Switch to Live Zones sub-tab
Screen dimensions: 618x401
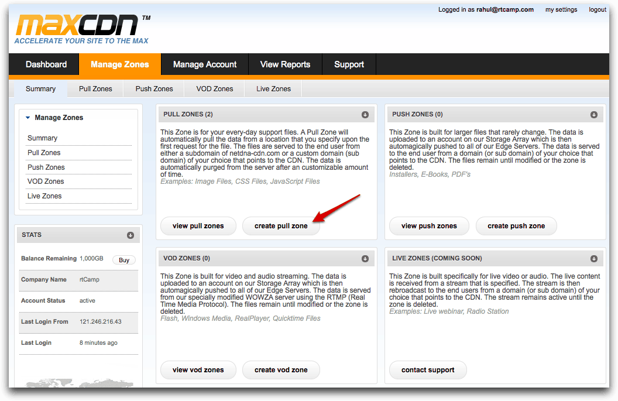273,89
